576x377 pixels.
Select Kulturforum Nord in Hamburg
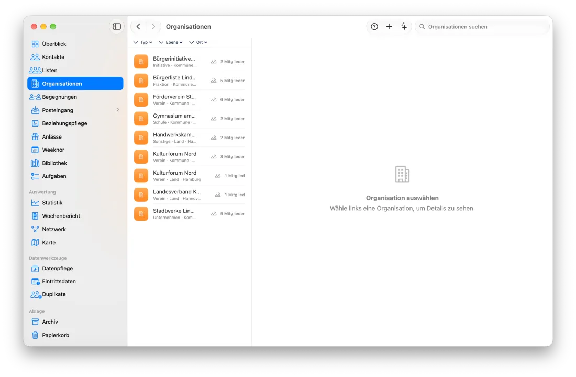189,176
